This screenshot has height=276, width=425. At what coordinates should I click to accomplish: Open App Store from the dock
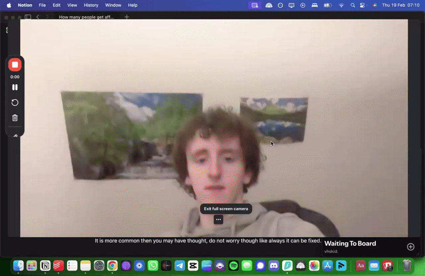(x=327, y=266)
